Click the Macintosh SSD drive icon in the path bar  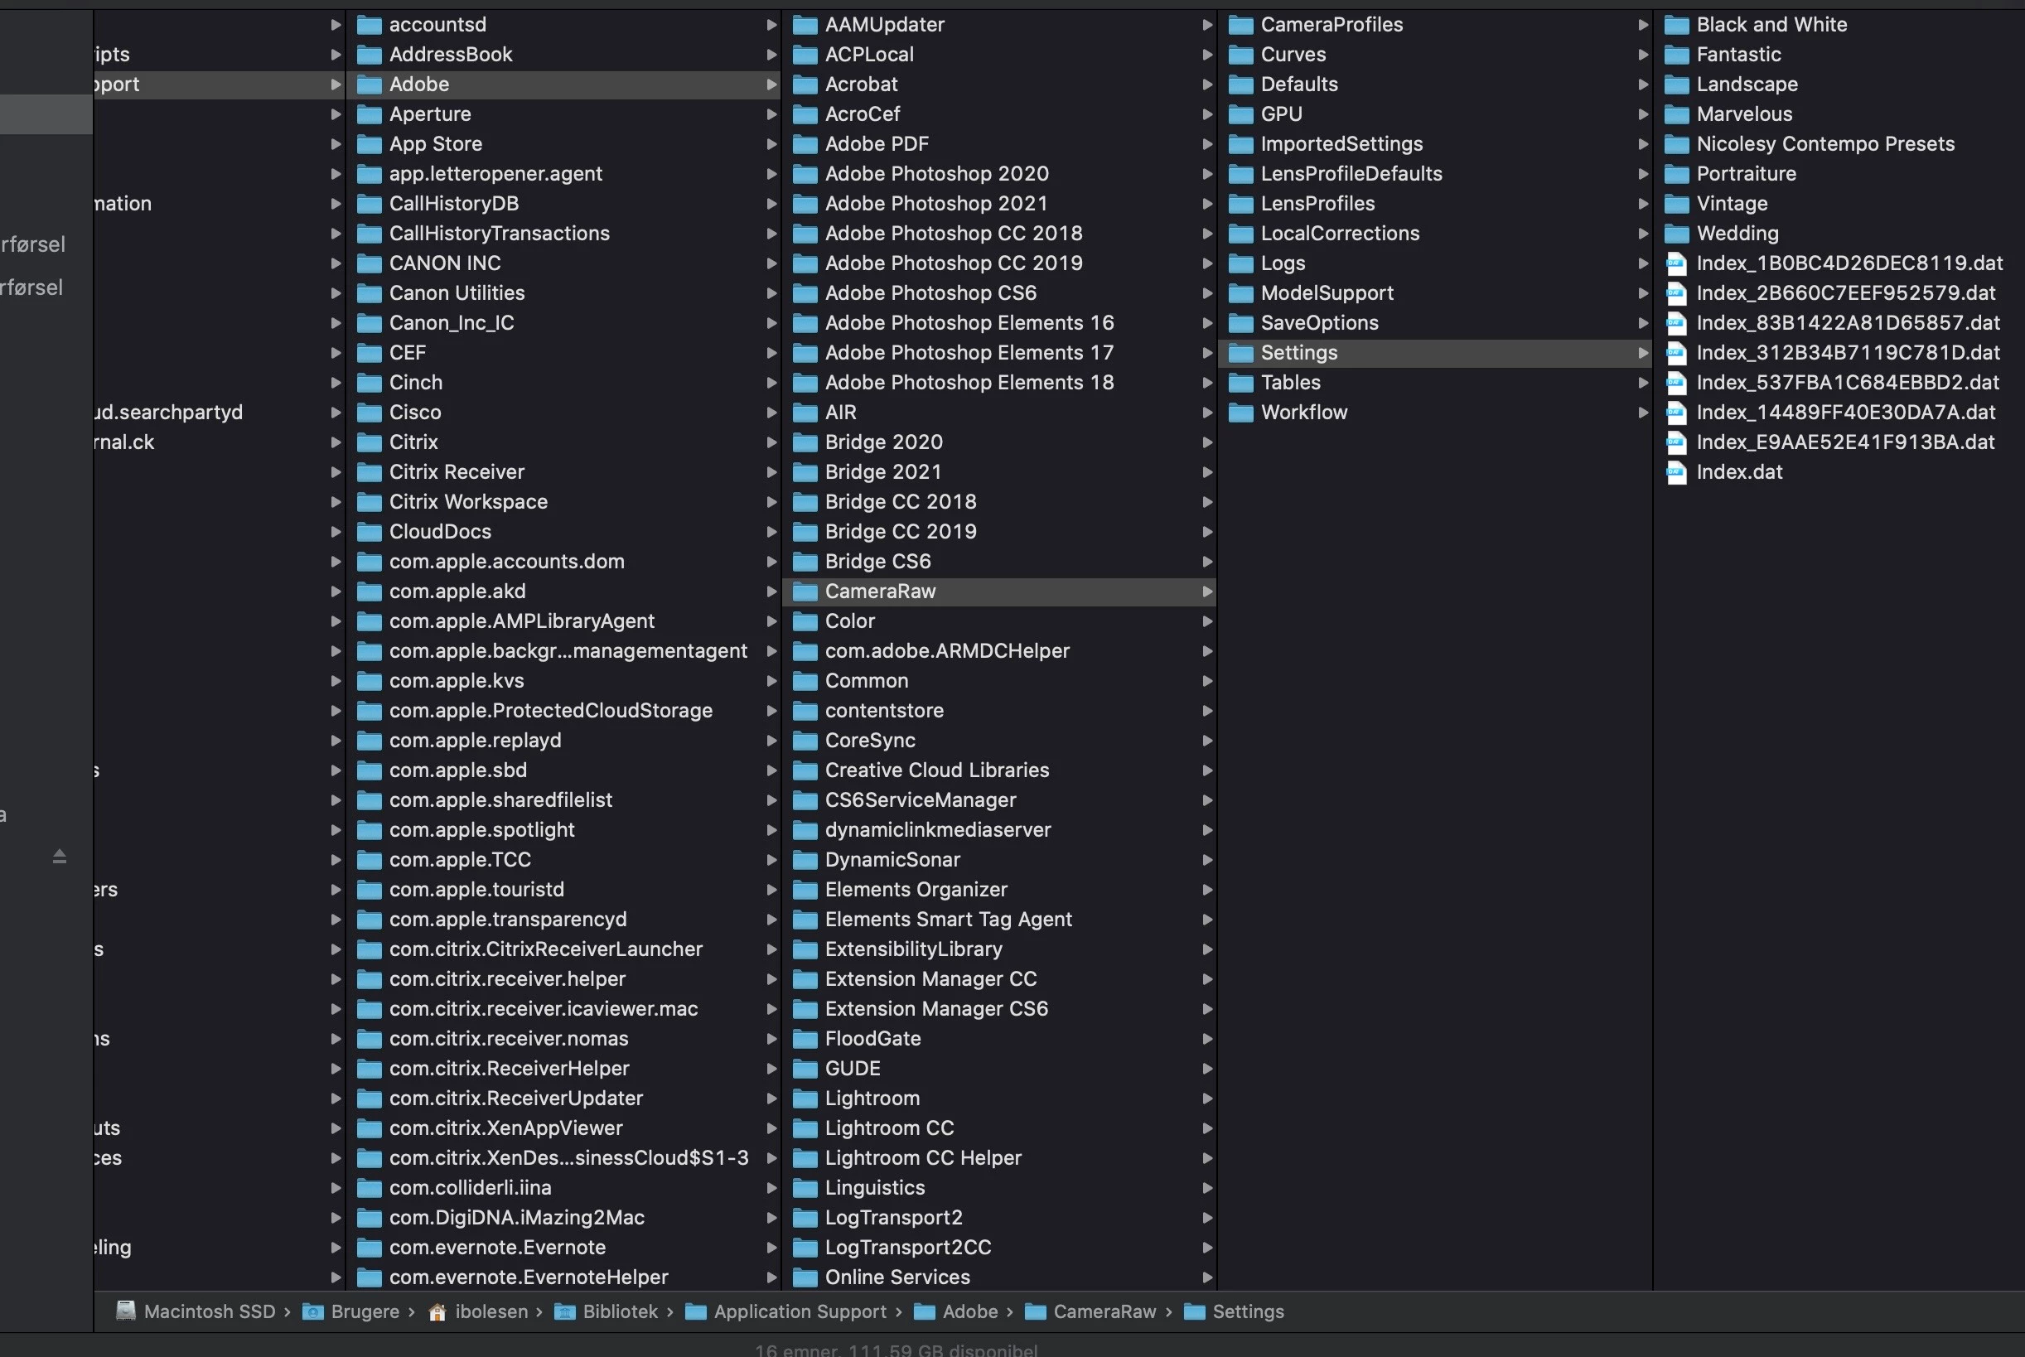click(126, 1311)
